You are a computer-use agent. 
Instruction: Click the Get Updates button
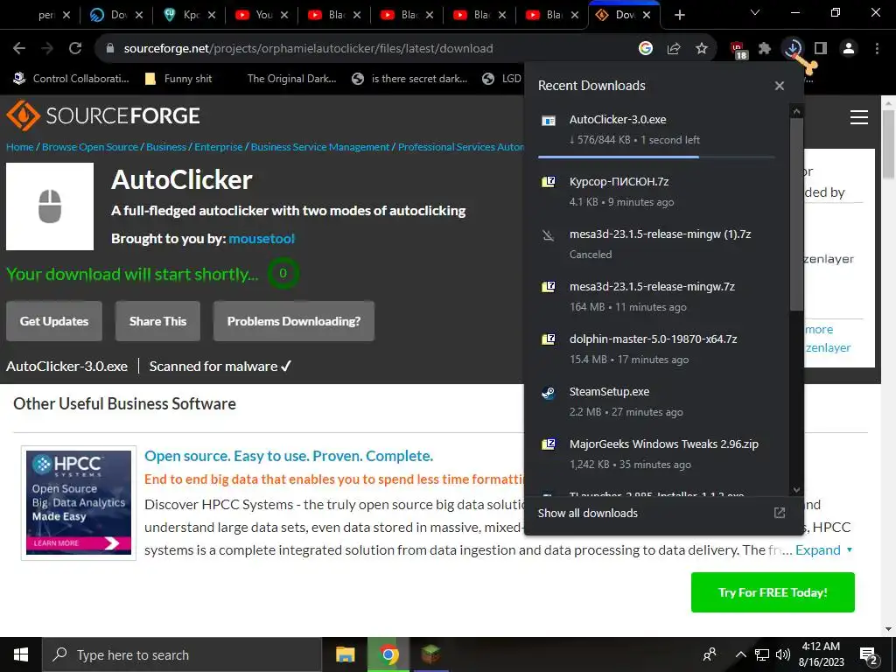pos(54,321)
